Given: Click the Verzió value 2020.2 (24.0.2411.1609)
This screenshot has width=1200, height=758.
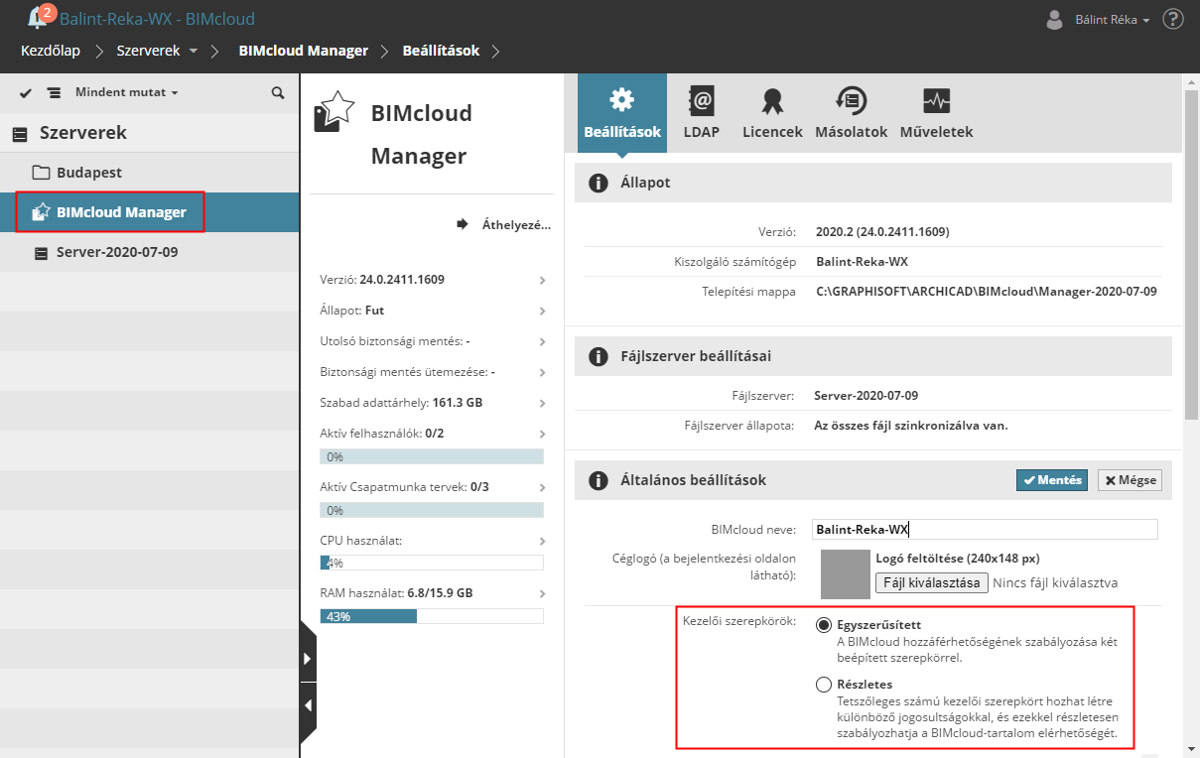Looking at the screenshot, I should point(882,232).
